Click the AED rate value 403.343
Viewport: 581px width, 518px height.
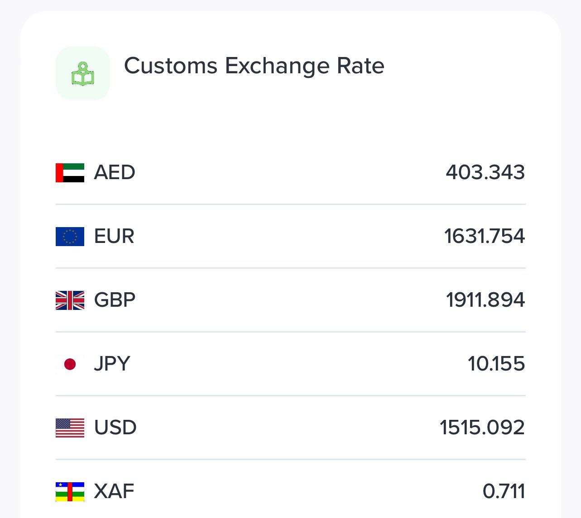[x=485, y=173]
